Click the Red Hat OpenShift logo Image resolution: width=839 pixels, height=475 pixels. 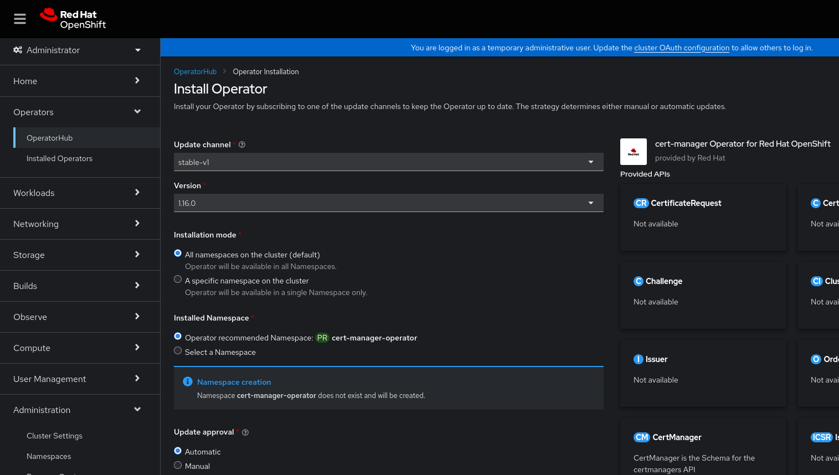coord(73,19)
